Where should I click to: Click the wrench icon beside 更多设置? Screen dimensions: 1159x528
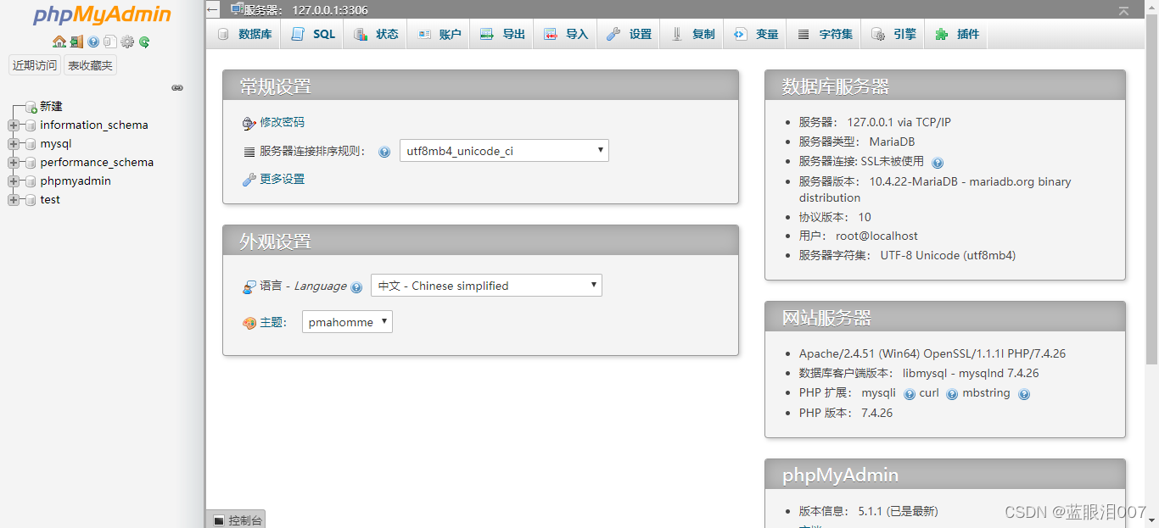[x=249, y=180]
